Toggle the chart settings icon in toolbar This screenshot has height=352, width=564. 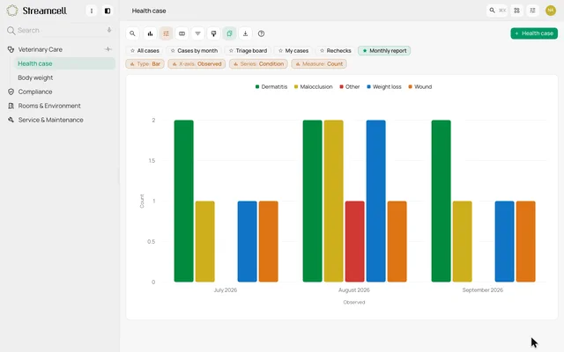click(166, 33)
